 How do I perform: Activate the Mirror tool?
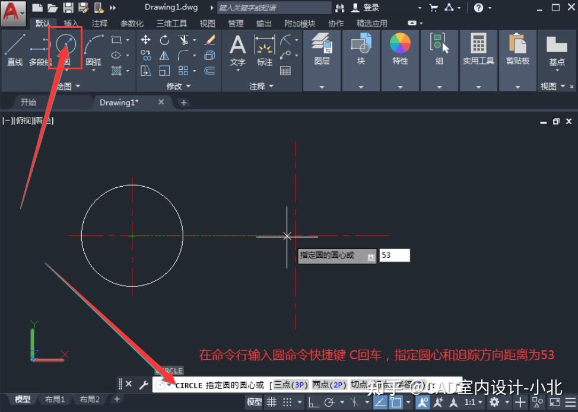(164, 55)
